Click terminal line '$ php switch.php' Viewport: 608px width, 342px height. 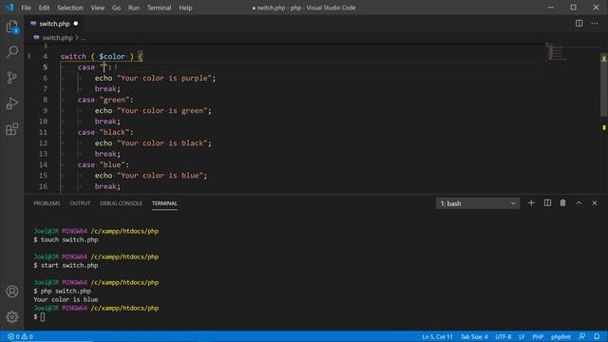tap(63, 291)
